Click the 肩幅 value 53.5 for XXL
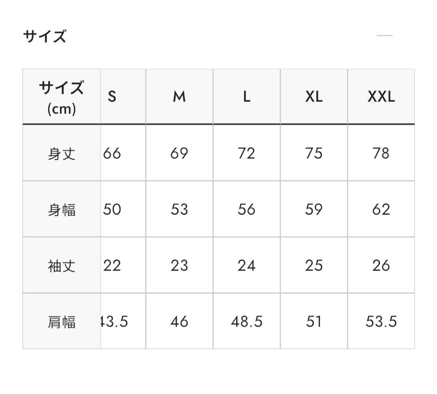 [x=381, y=321]
